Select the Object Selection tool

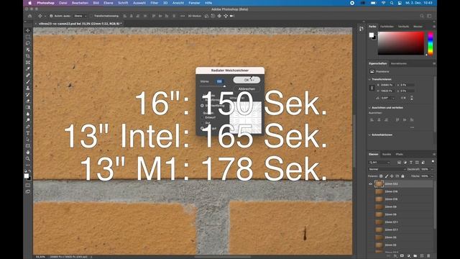click(28, 50)
